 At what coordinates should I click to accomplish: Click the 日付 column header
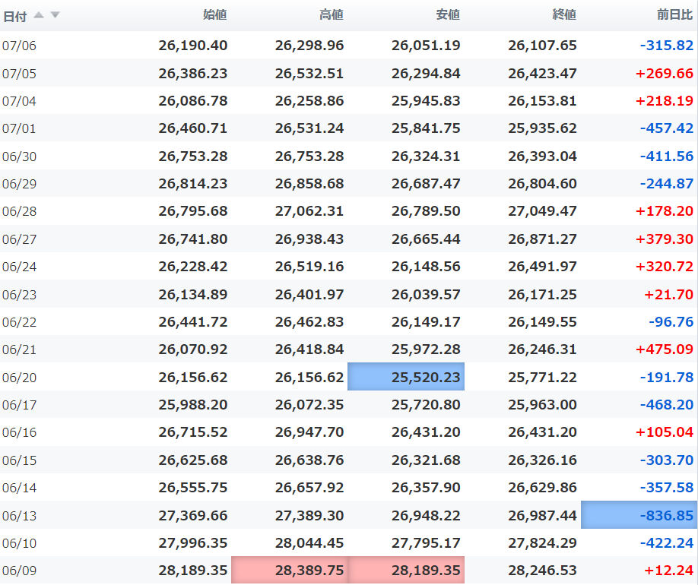pos(14,17)
